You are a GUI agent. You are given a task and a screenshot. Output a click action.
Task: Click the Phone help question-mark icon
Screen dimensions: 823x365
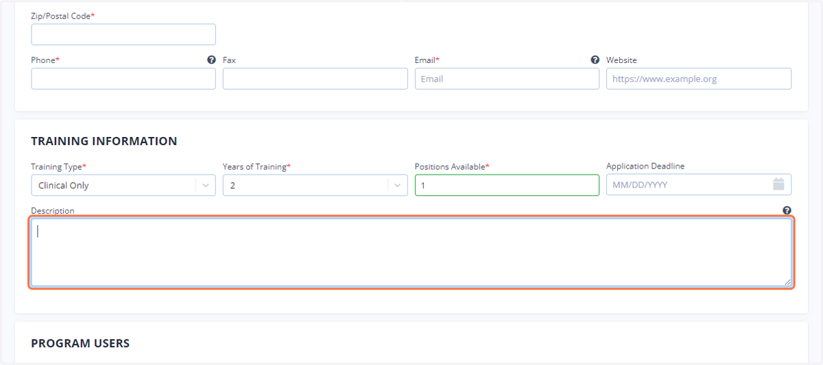(211, 60)
